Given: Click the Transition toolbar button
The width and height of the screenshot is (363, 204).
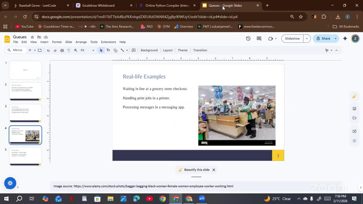Looking at the screenshot, I should (200, 50).
